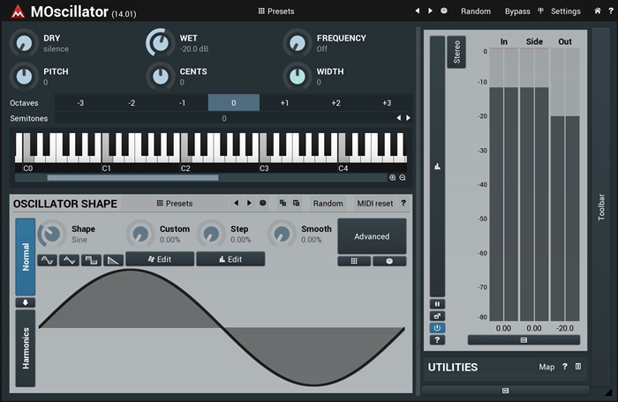Open Oscillator Shape Presets menu
Screen dimensions: 618x402
[175, 203]
